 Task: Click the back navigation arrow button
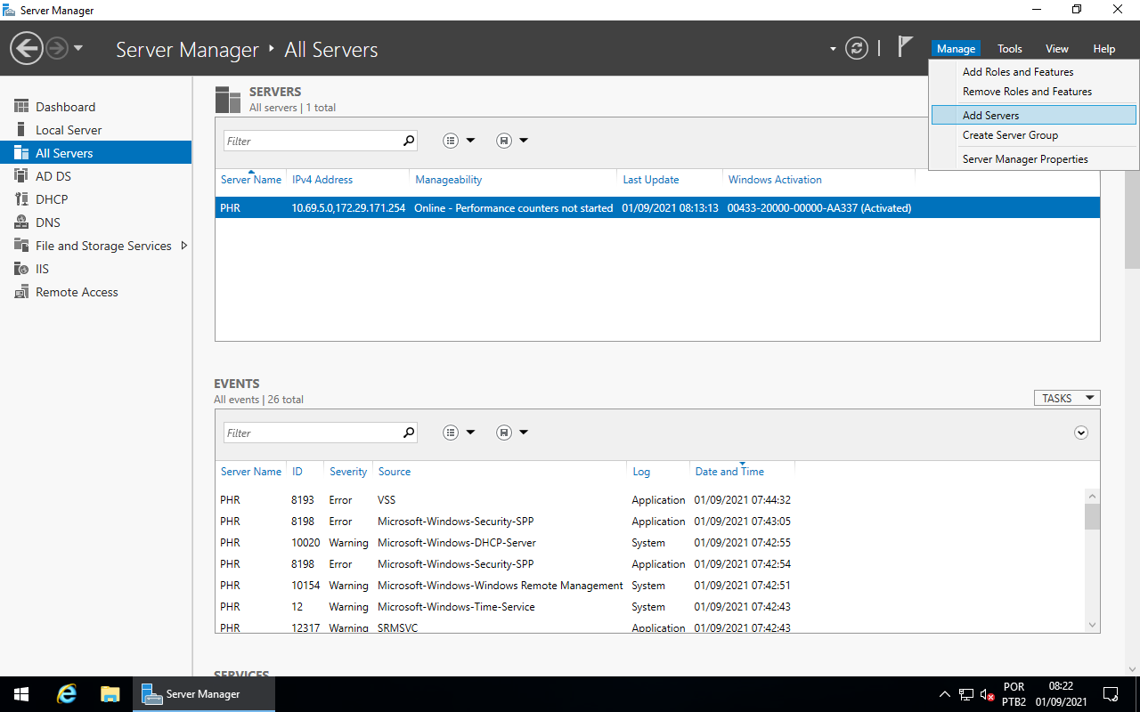point(27,48)
